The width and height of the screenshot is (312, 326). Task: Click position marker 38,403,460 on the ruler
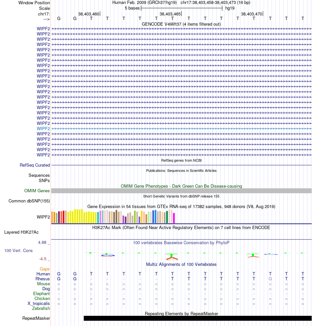tap(89, 14)
